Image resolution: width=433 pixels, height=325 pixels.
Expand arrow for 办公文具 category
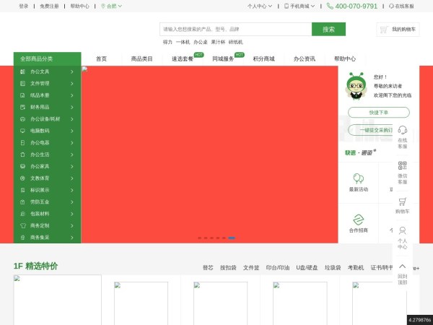point(71,71)
